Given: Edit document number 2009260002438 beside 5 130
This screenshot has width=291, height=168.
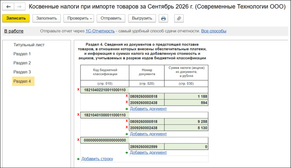Looking at the screenshot, I should [147, 128].
